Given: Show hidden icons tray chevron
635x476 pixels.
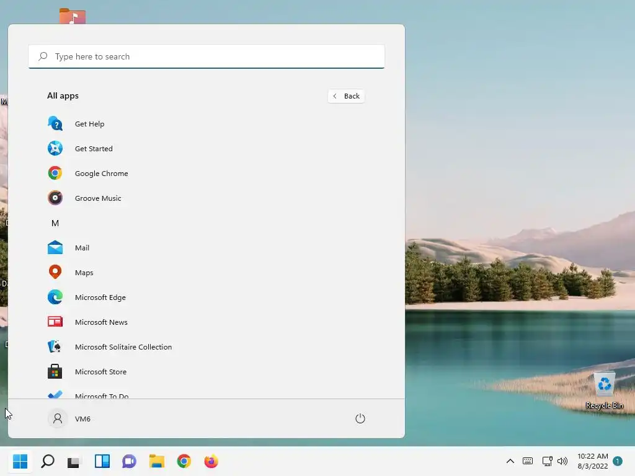Looking at the screenshot, I should [510, 461].
